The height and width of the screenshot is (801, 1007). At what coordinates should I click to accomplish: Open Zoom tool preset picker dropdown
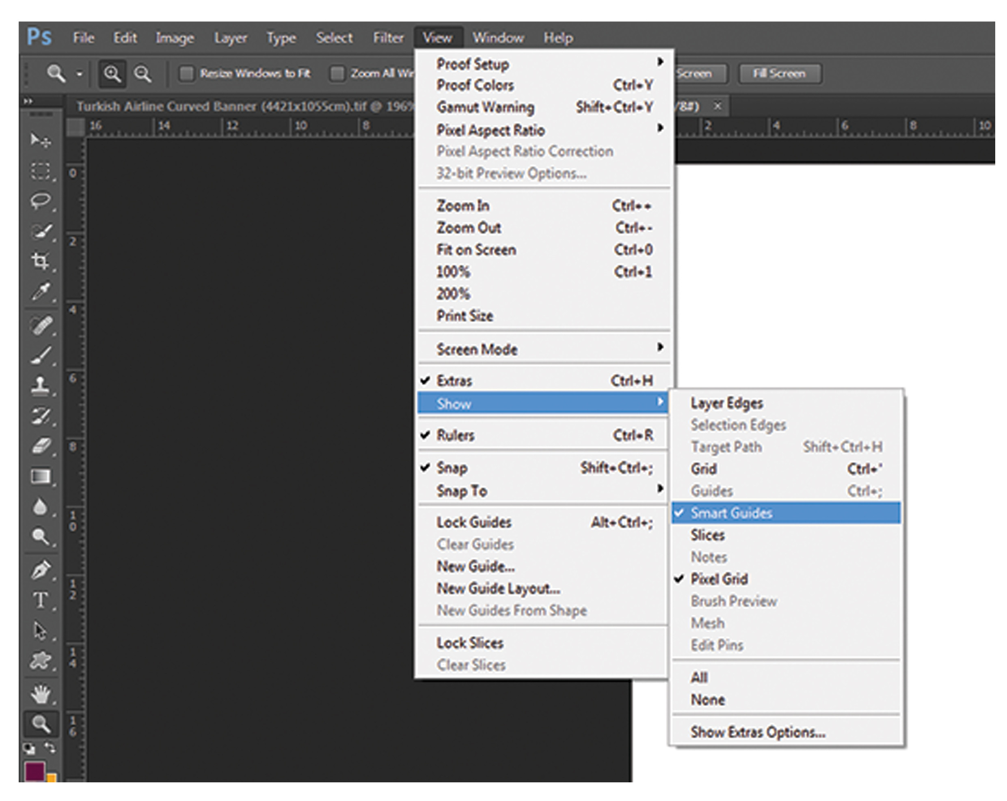coord(80,74)
